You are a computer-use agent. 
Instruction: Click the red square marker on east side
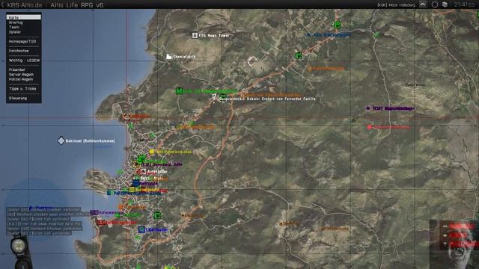point(369,127)
